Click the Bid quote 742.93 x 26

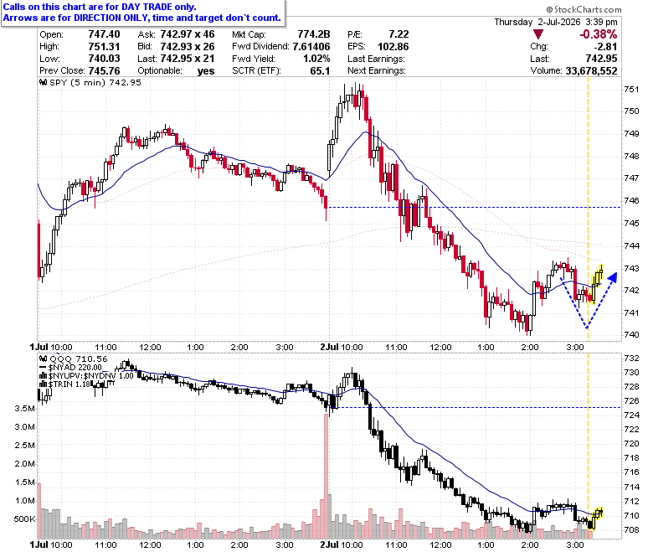pyautogui.click(x=188, y=47)
